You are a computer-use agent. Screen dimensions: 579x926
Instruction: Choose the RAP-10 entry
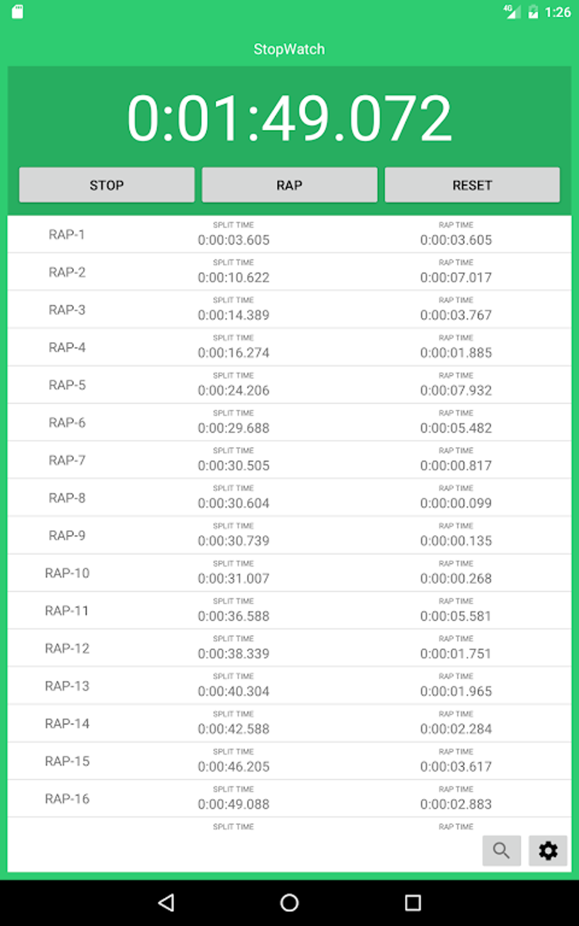289,573
